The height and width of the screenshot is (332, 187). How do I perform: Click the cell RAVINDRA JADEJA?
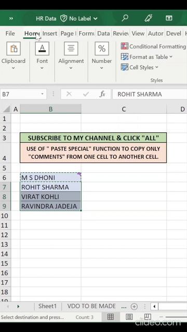pyautogui.click(x=51, y=206)
